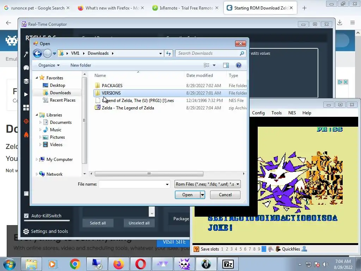Open the Windows Start button
Image resolution: width=361 pixels, height=271 pixels.
tap(10, 264)
